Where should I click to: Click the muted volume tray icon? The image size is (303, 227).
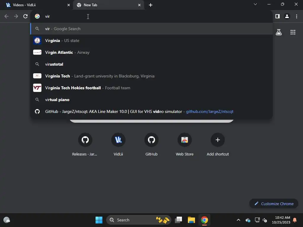pos(265,220)
